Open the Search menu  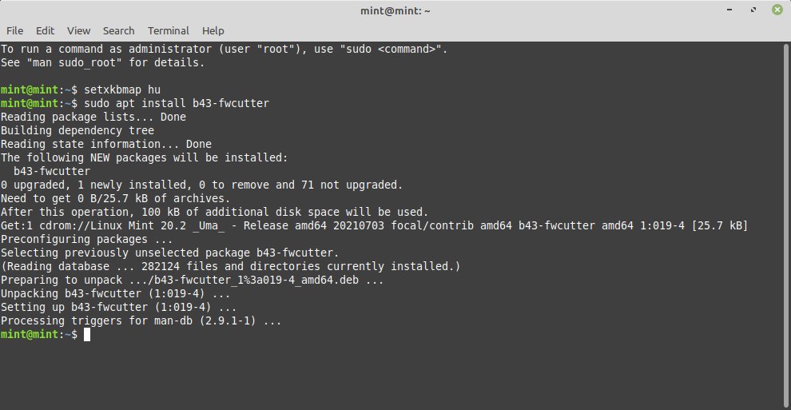(118, 30)
